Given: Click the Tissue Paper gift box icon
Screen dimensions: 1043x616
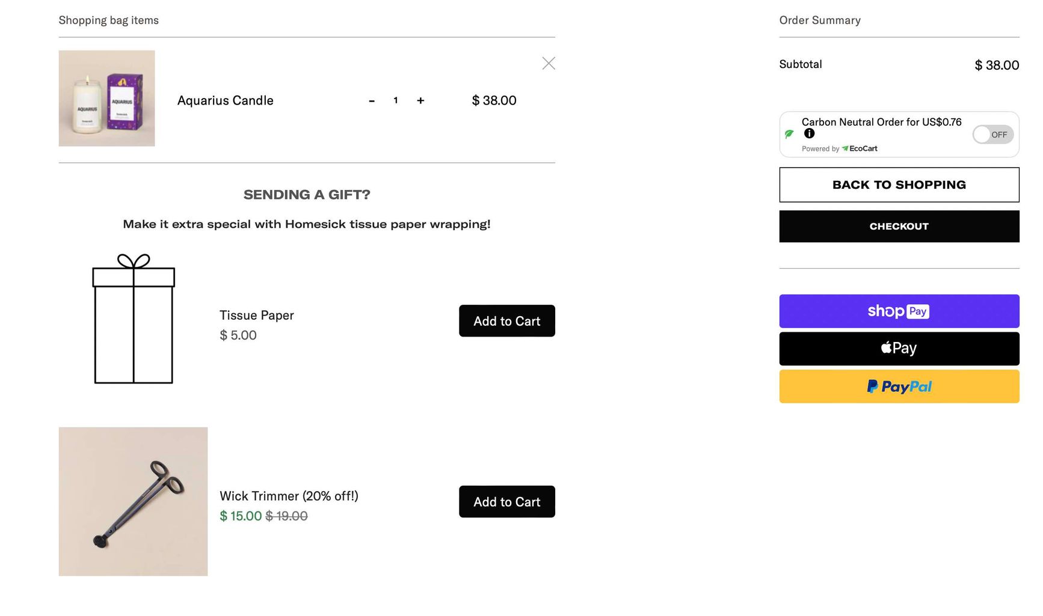Looking at the screenshot, I should (134, 319).
